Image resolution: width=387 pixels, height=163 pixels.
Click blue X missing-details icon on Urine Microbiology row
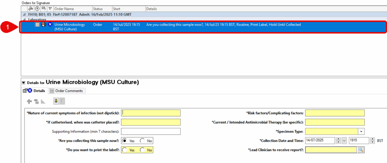click(x=50, y=25)
